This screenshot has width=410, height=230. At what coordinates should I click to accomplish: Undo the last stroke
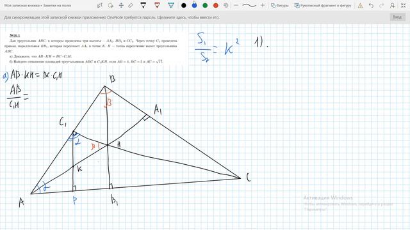(x=371, y=6)
